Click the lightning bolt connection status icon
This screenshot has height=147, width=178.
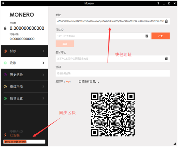(x=5, y=135)
